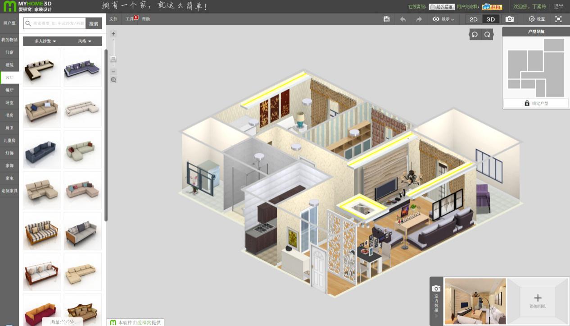Viewport: 570px width, 326px height.
Task: Switch to 3D view
Action: click(491, 19)
